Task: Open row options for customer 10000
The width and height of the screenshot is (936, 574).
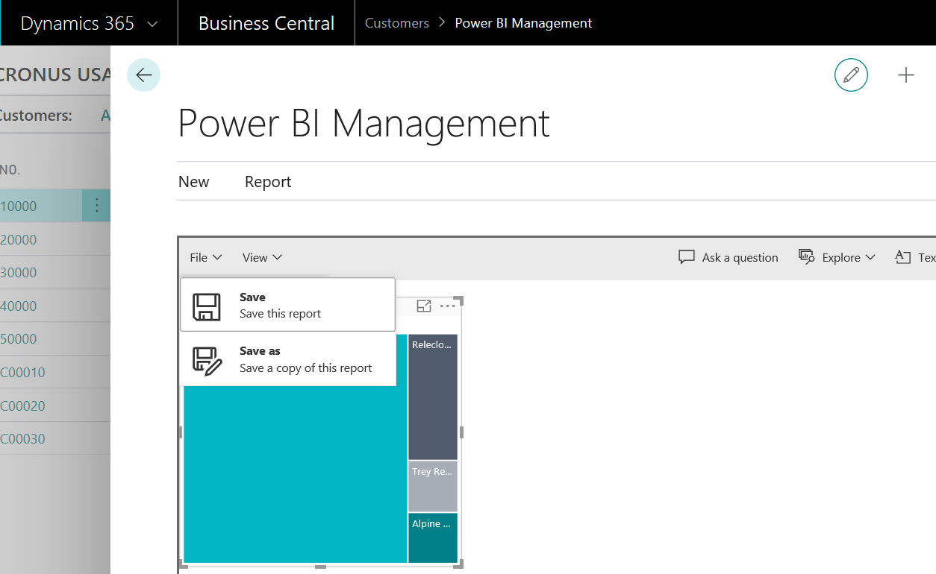Action: tap(96, 206)
